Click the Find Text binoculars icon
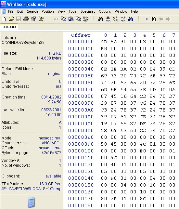Viewport: 179px width, 209px height. (101, 19)
